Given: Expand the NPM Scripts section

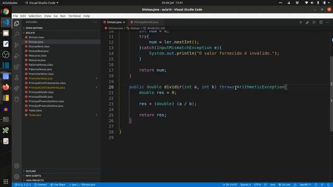Looking at the screenshot, I should (33, 176).
